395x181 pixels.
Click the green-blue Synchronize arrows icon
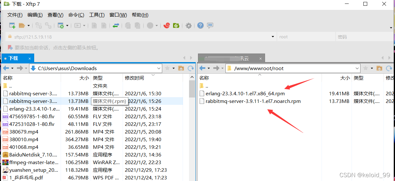pos(116,25)
